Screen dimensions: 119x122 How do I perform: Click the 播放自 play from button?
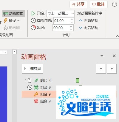(x=33, y=69)
